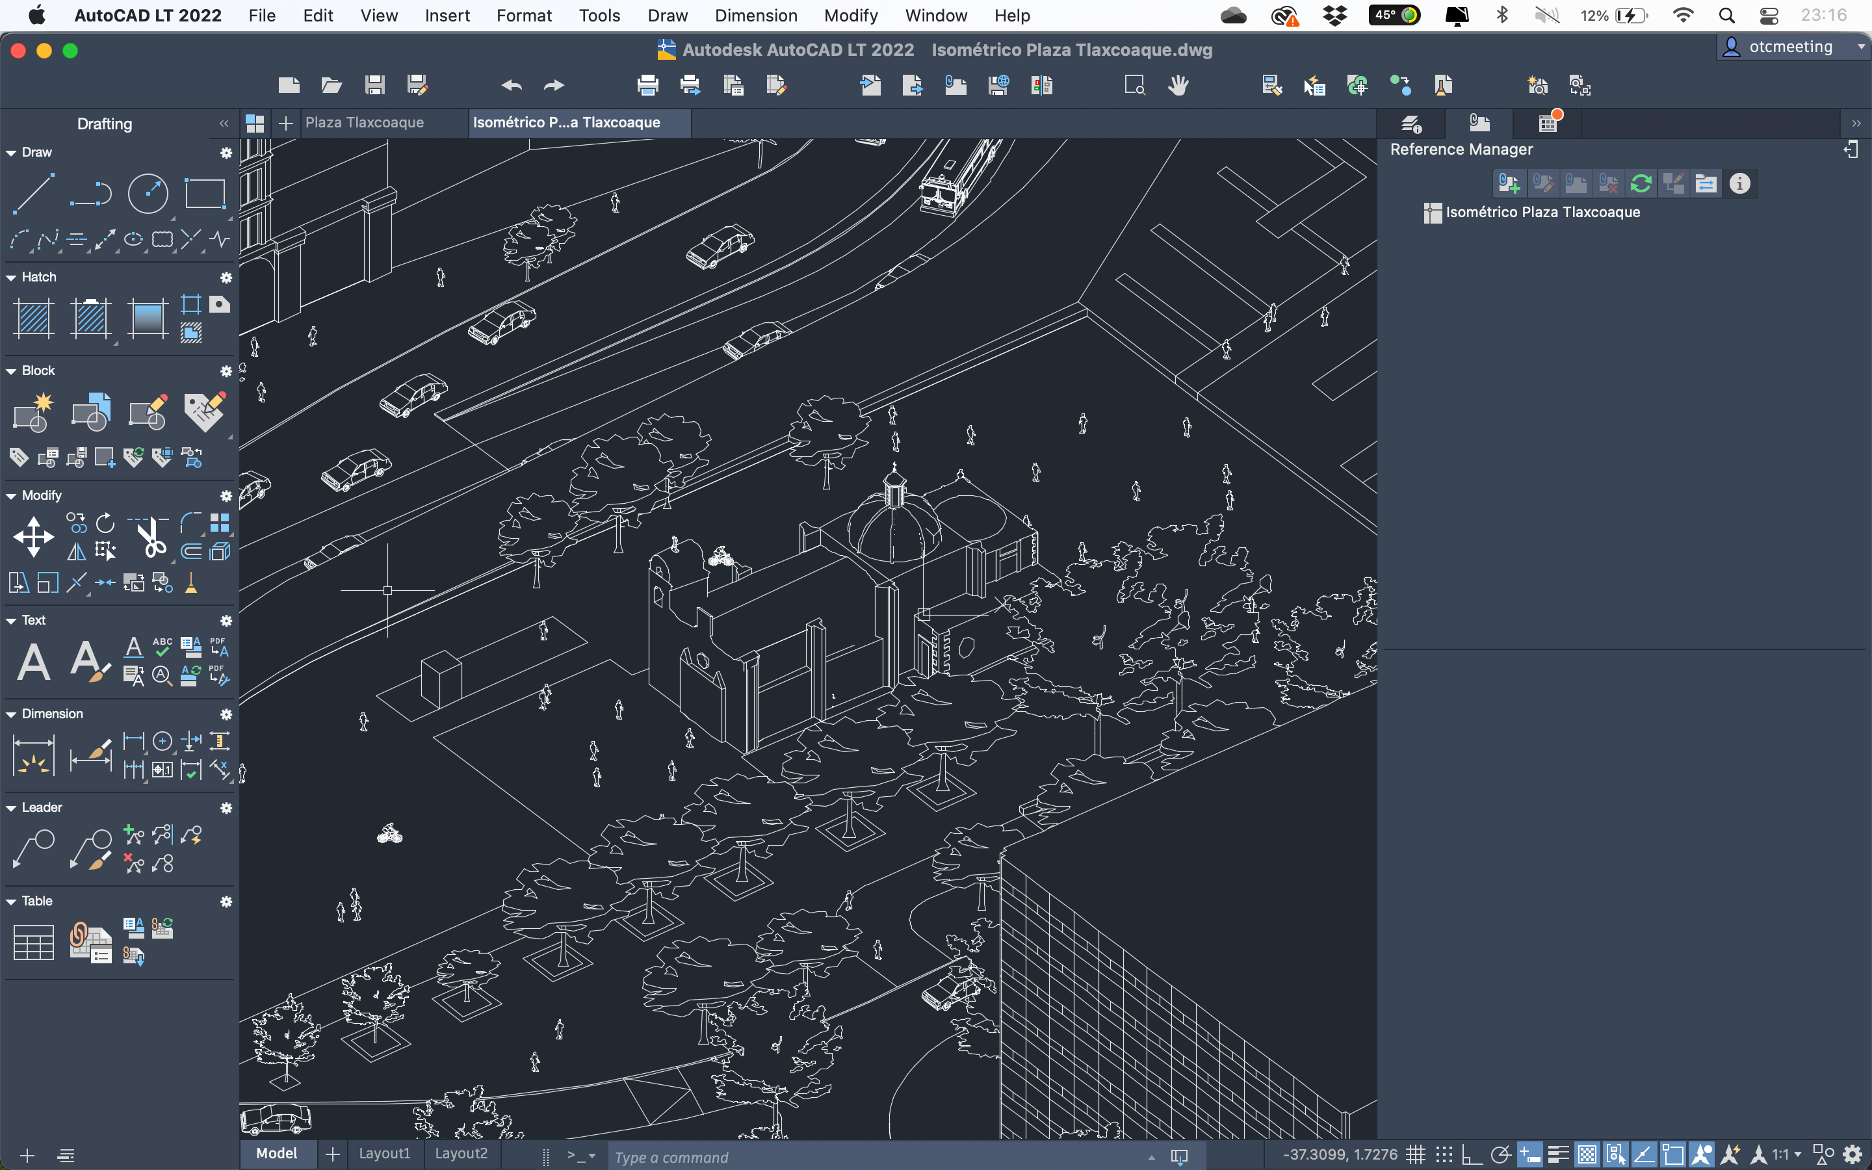Toggle Ortho mode in status bar
The height and width of the screenshot is (1170, 1872).
[1472, 1155]
